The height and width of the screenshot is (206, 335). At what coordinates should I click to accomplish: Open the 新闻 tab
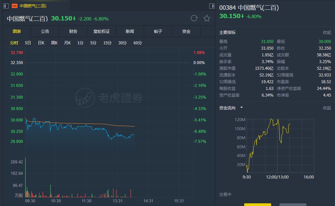130,32
